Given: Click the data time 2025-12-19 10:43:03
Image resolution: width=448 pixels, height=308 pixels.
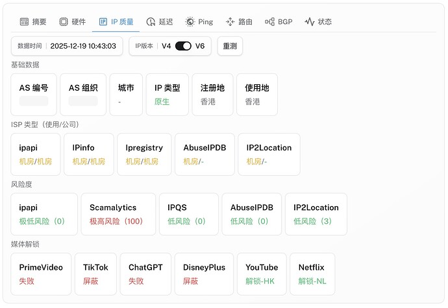Looking at the screenshot, I should pos(83,46).
